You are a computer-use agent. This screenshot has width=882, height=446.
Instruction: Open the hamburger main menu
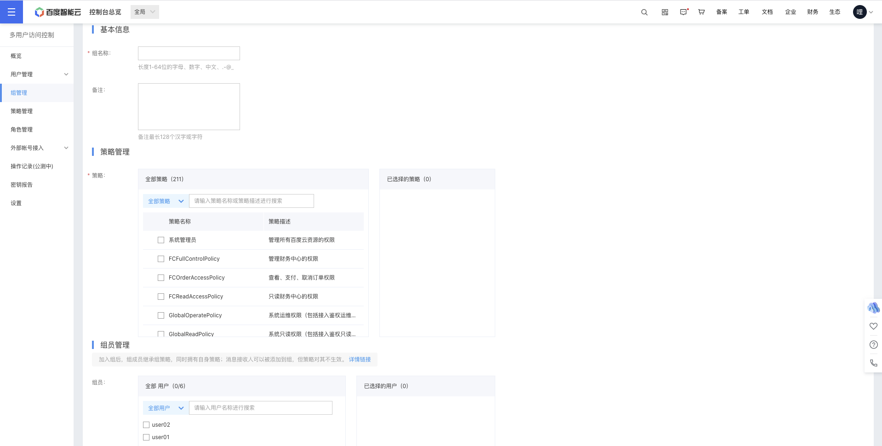pyautogui.click(x=11, y=12)
